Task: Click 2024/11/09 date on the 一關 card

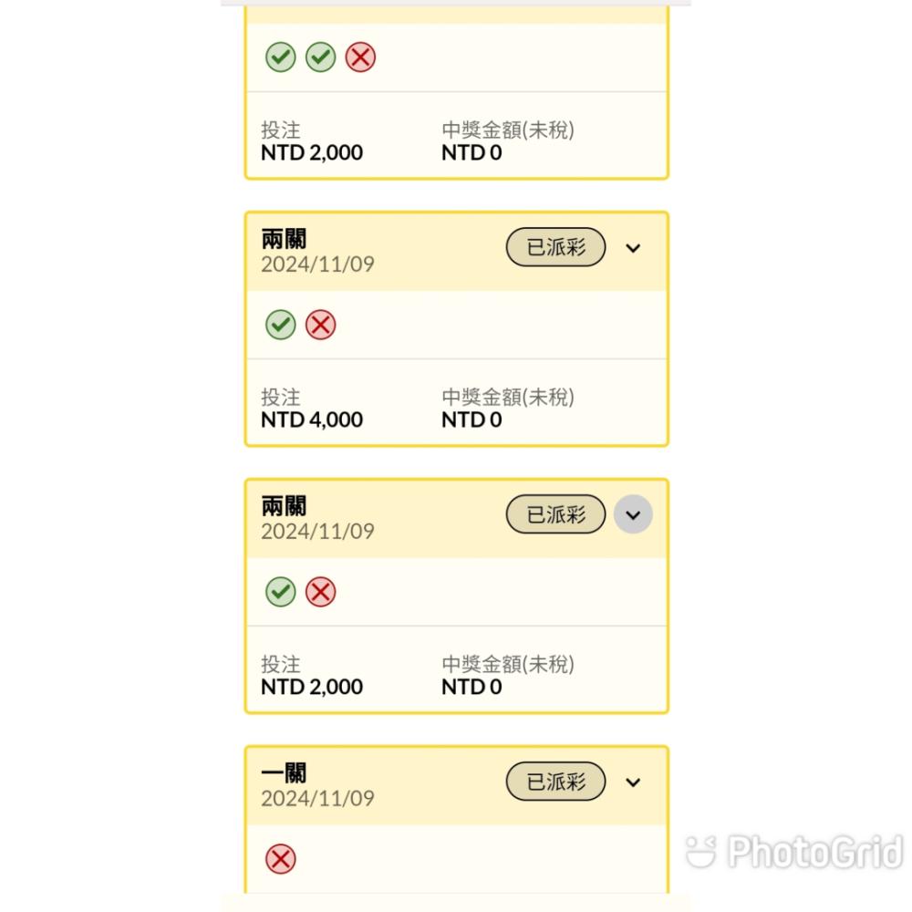Action: coord(317,799)
